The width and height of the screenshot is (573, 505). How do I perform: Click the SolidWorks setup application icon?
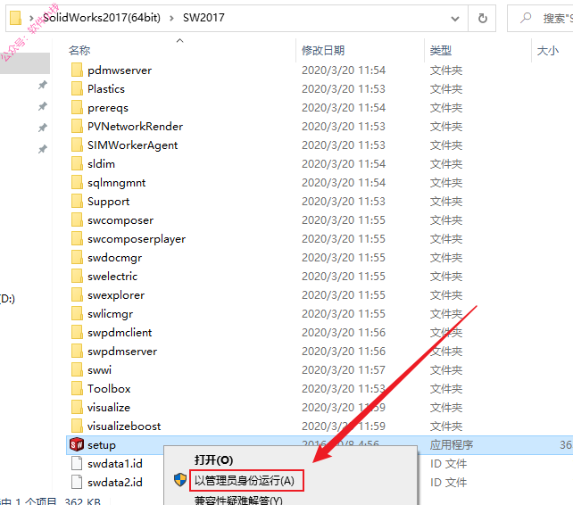(x=77, y=444)
